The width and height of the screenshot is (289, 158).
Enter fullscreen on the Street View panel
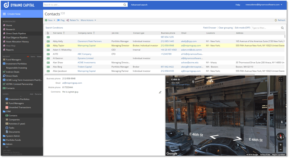tap(281, 79)
